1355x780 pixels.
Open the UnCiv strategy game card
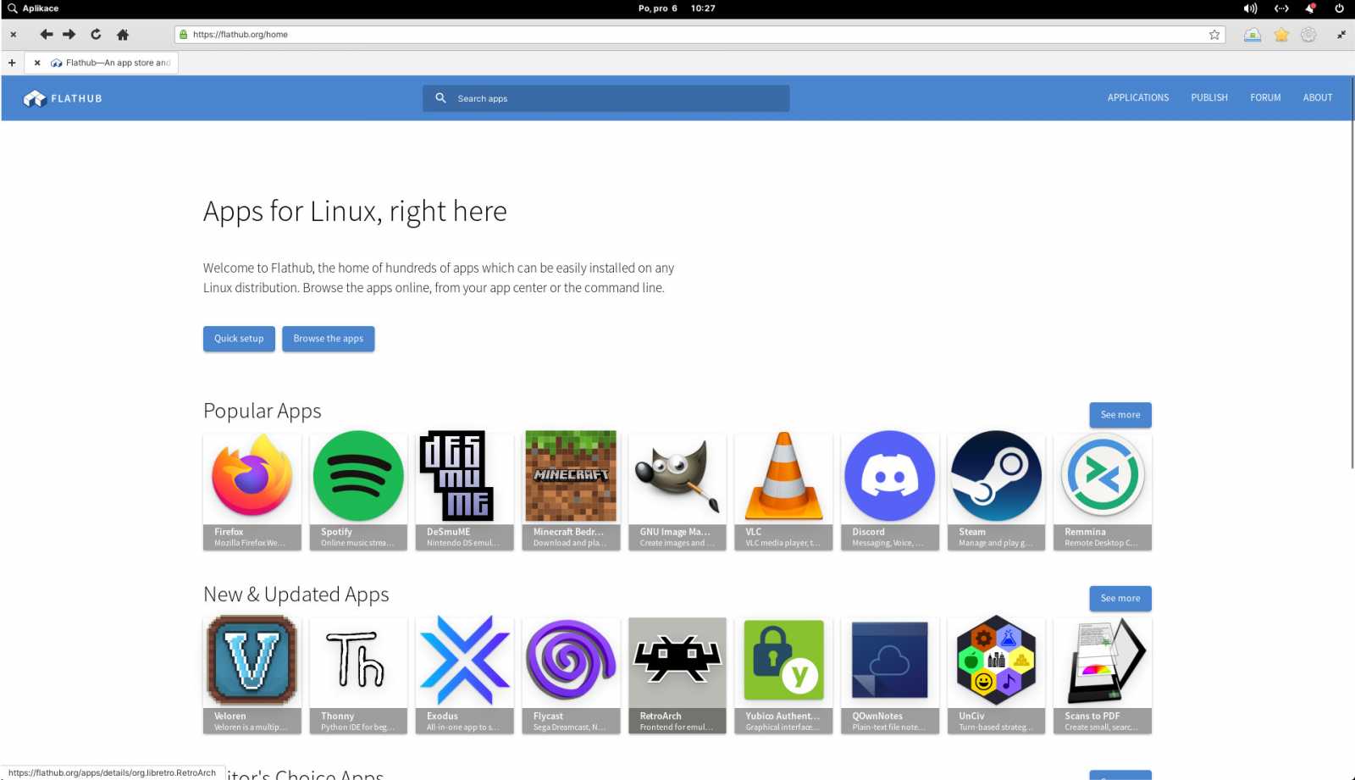[996, 675]
